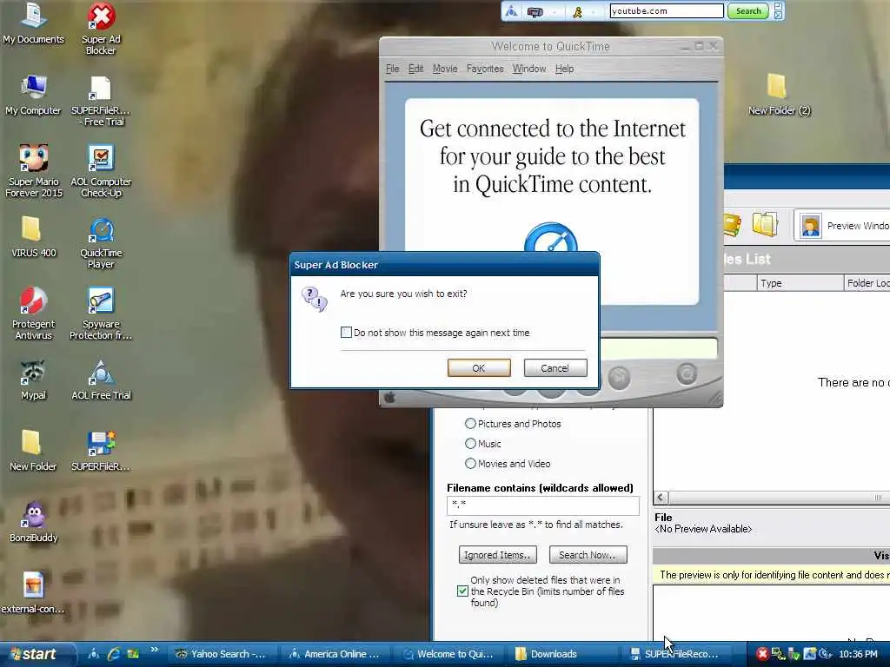Click the red X tray icon
The image size is (890, 667).
(x=761, y=654)
